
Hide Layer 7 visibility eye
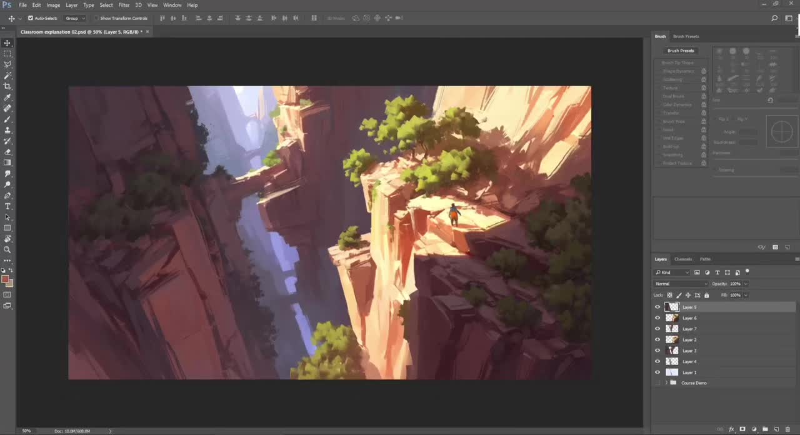tap(657, 329)
